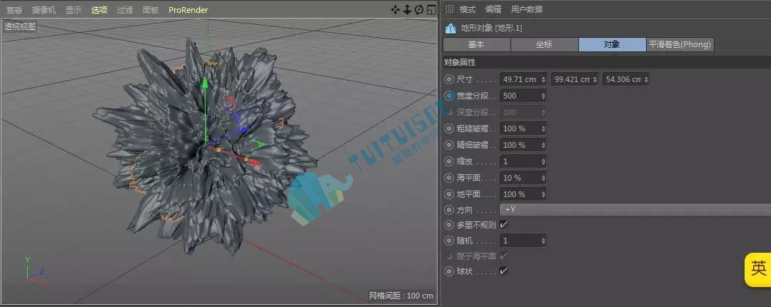Click stepper arrows of 宽度分段 field
Viewport: 771px width, 307px height.
543,96
